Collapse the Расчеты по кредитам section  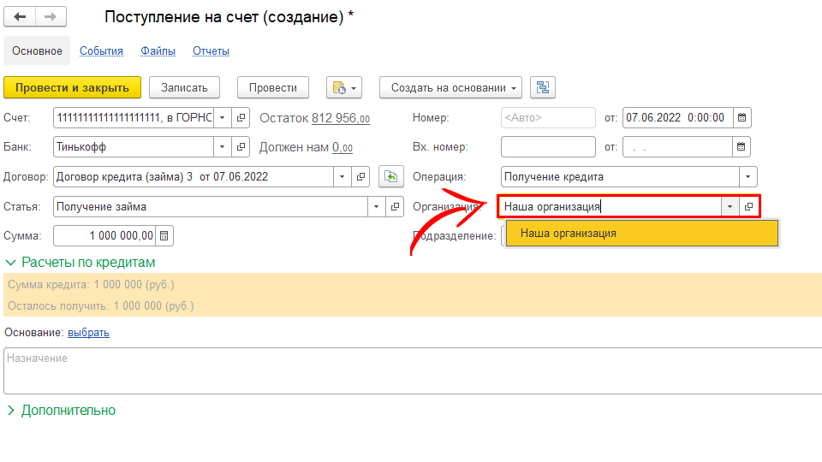tap(12, 263)
